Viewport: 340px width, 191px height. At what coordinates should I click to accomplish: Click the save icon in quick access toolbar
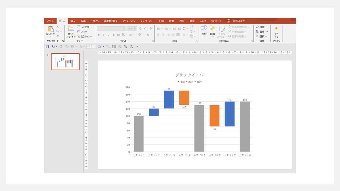(x=47, y=46)
